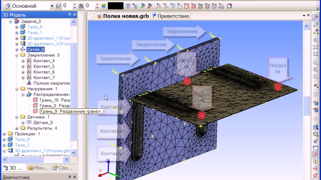Click the zoom-in magnifier on right toolbar
Viewport: 321px width, 180px height.
tap(316, 40)
